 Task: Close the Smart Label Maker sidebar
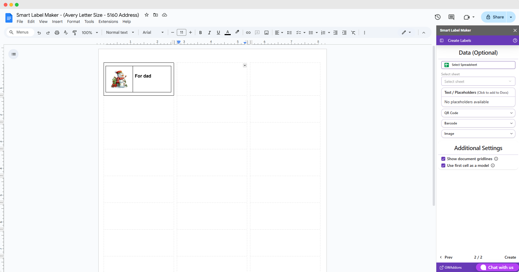click(515, 30)
